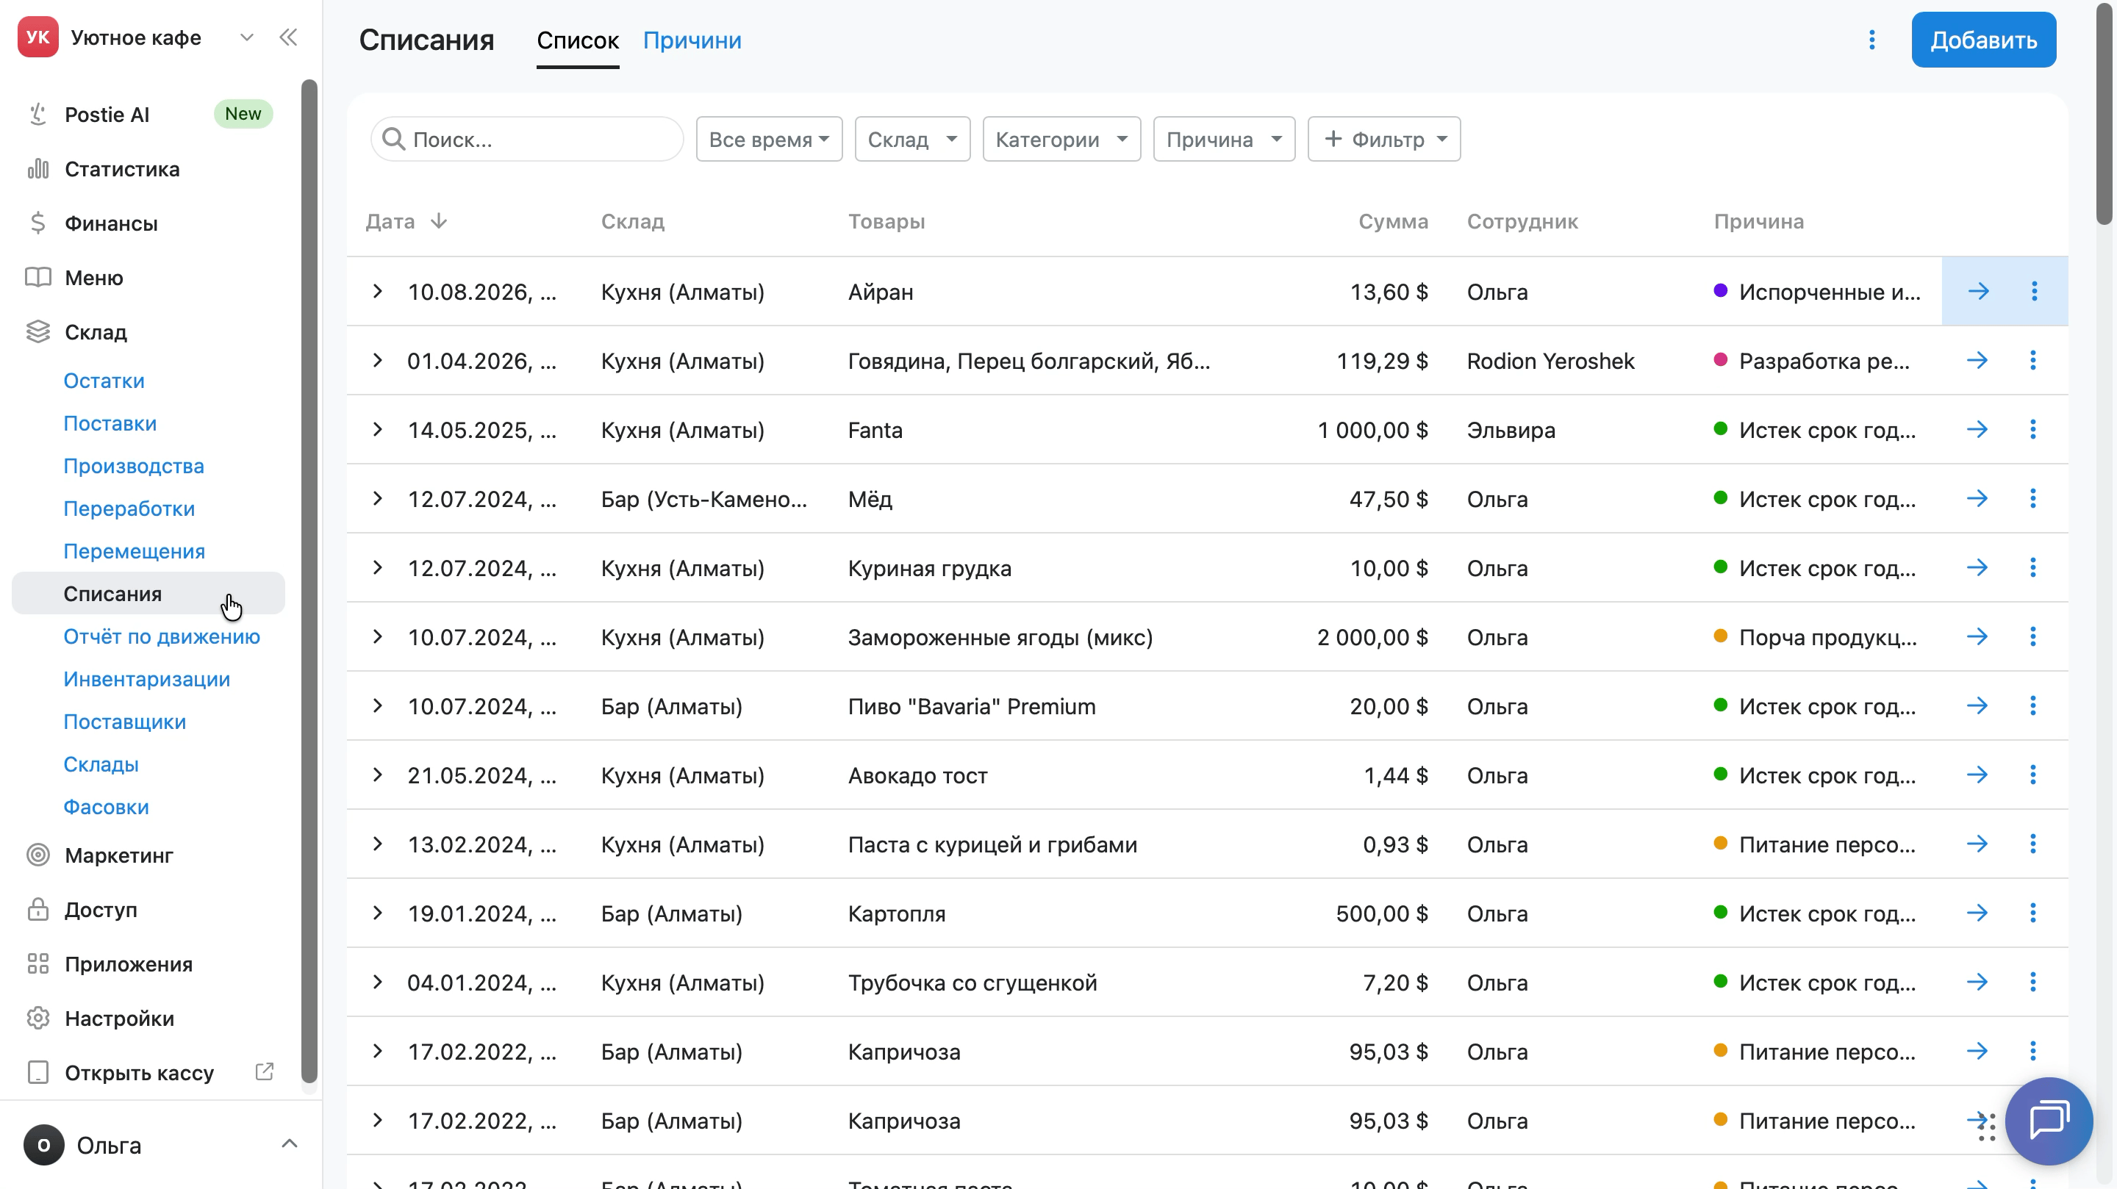
Task: Focus the Поиск search field
Action: click(528, 139)
